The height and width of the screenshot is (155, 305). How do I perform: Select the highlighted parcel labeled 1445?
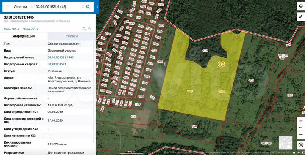coord(190,91)
